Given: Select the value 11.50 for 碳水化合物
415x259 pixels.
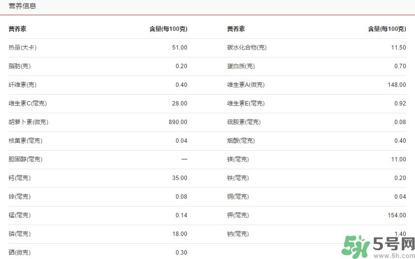Looking at the screenshot, I should coord(399,48).
